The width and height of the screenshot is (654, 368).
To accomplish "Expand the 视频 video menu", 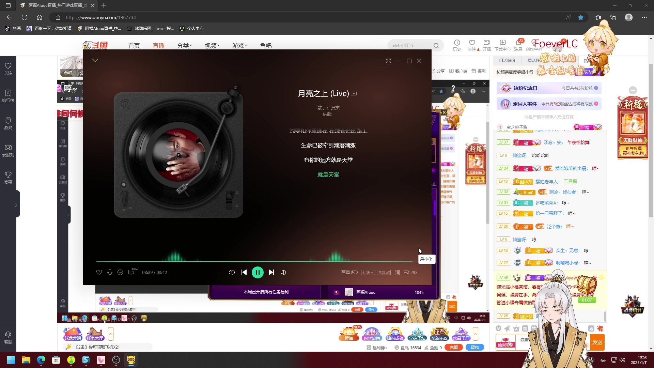I will pos(212,46).
